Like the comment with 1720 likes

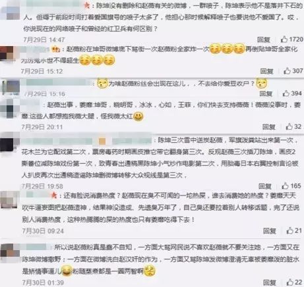(284, 39)
